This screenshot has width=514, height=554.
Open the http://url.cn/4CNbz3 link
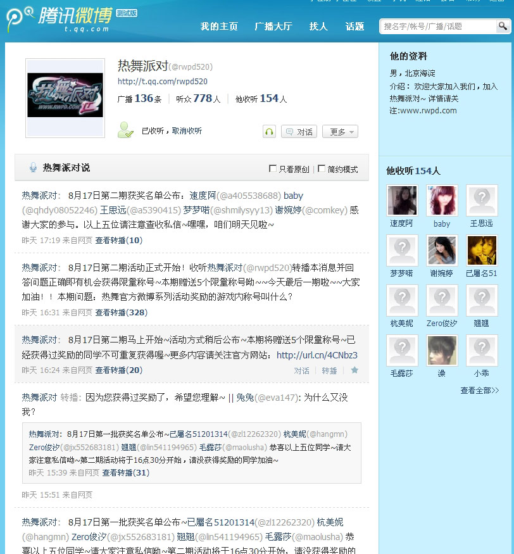pyautogui.click(x=317, y=355)
